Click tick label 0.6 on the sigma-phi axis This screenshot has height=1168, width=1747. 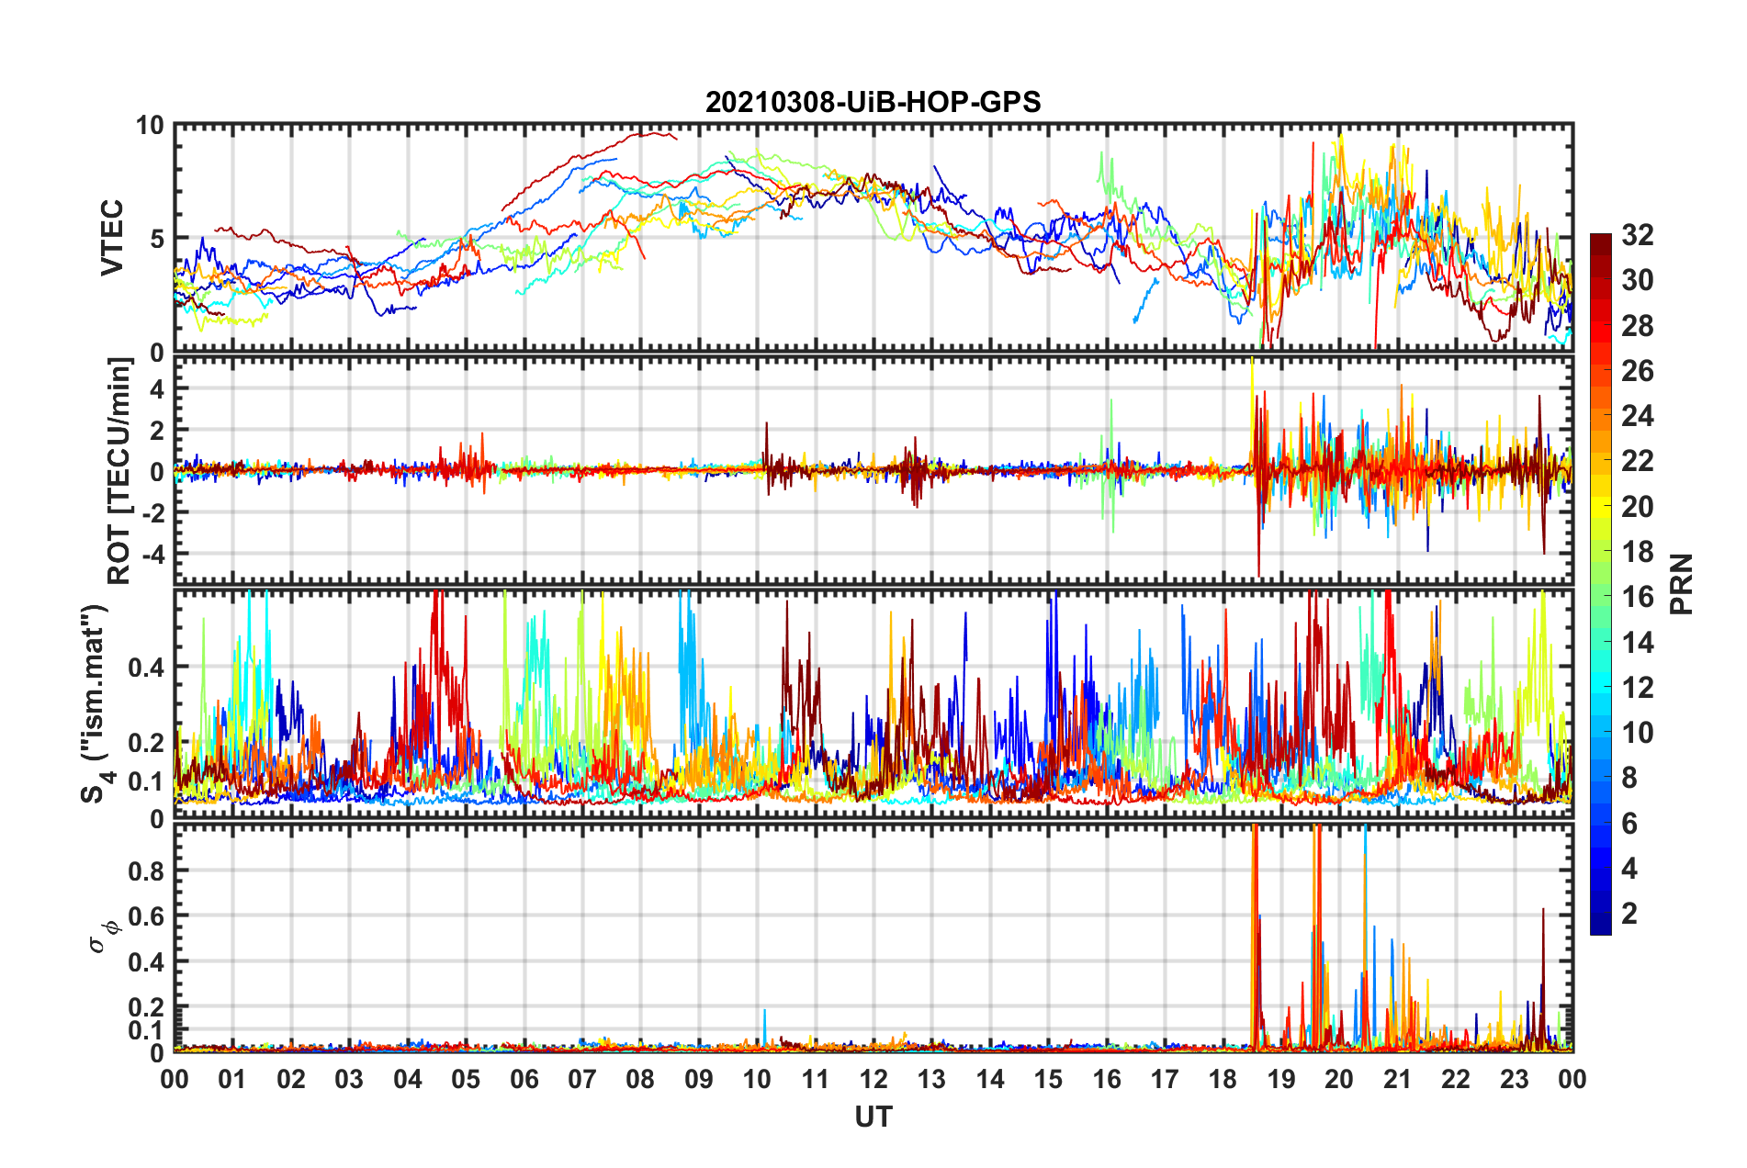click(x=146, y=916)
